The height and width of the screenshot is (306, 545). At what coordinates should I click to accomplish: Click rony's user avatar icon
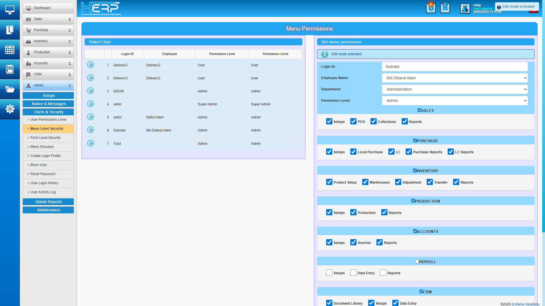[465, 8]
